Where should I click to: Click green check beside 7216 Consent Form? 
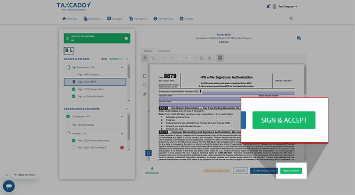point(73,90)
